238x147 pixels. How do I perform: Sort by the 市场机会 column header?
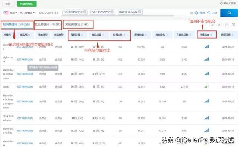(x=207, y=35)
